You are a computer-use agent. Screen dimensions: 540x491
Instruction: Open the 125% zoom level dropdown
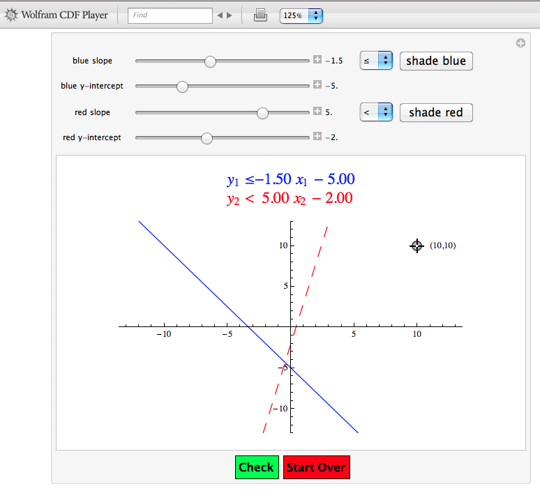[301, 15]
